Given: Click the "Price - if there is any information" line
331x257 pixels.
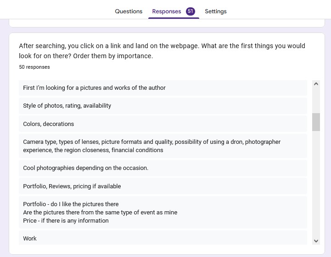Looking at the screenshot, I should coord(66,221).
